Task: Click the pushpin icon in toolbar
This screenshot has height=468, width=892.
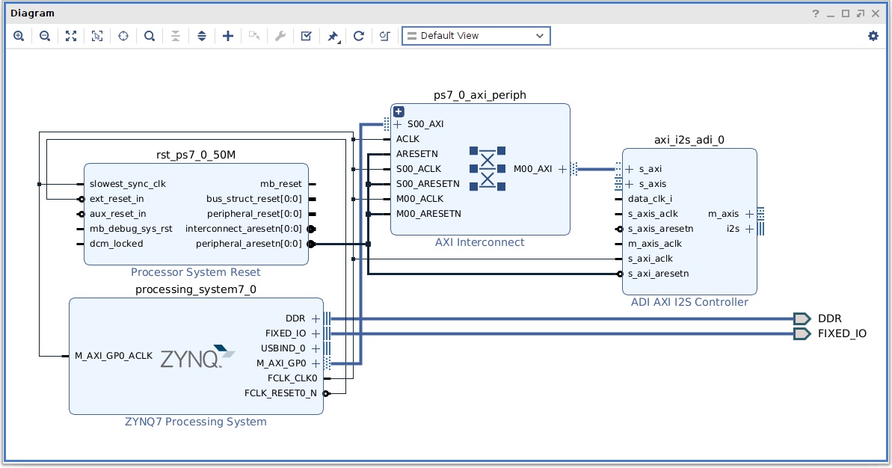Action: click(x=333, y=37)
